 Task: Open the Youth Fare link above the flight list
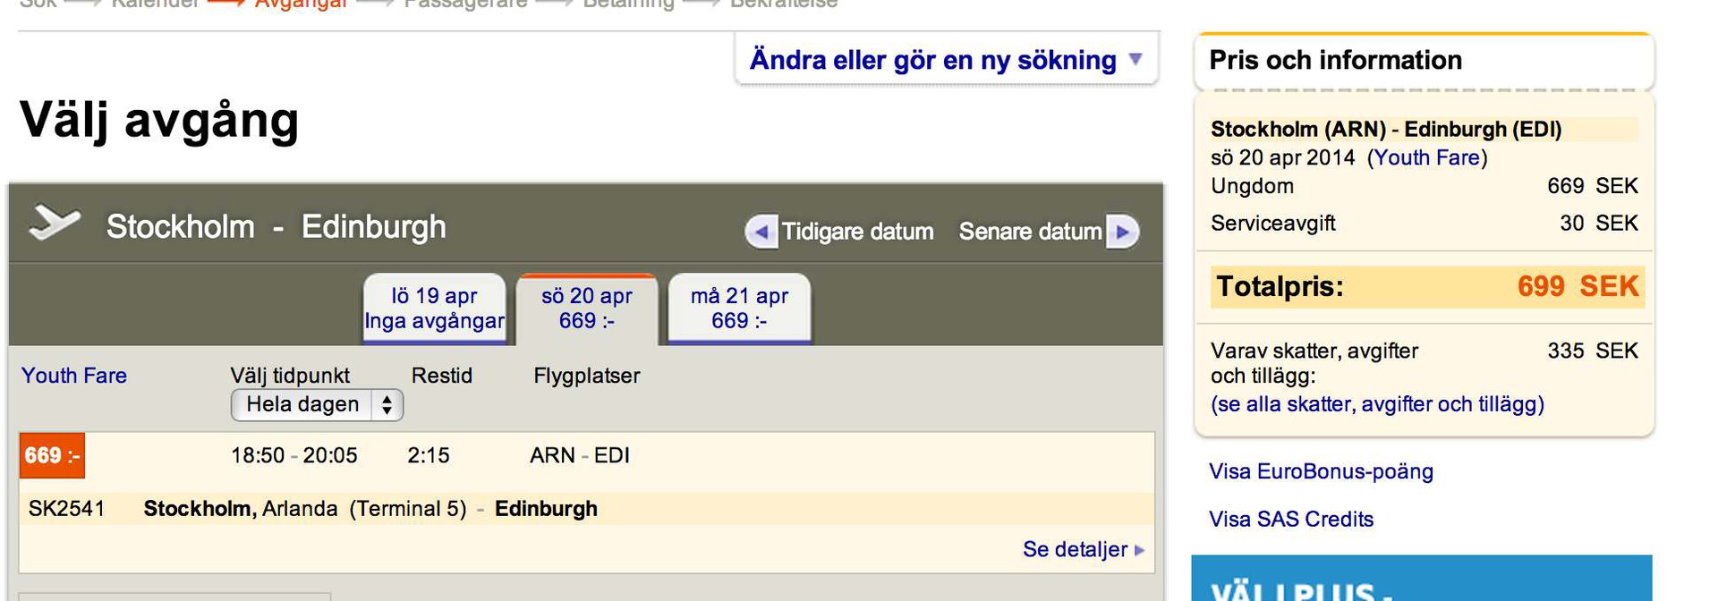point(74,376)
